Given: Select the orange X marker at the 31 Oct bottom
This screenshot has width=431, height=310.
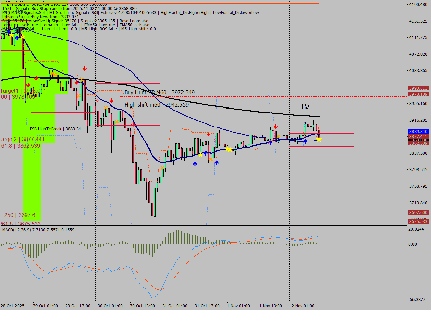Looking at the screenshot, I should tap(163, 167).
